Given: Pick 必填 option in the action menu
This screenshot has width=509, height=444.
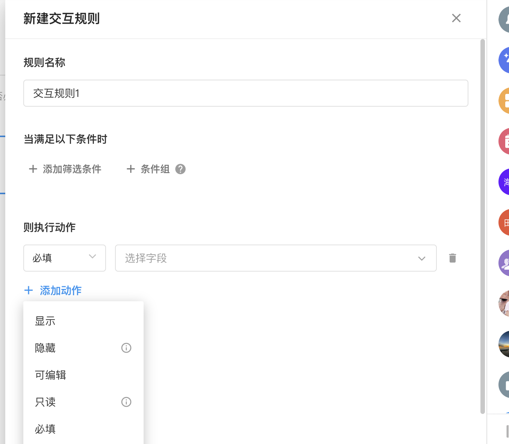Looking at the screenshot, I should (x=45, y=429).
